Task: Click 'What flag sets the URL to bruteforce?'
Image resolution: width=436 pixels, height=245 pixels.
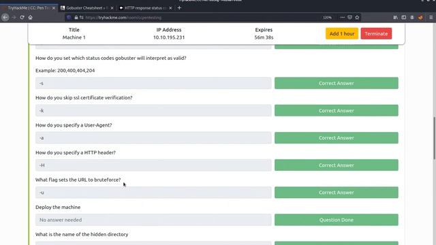Action: click(x=78, y=180)
